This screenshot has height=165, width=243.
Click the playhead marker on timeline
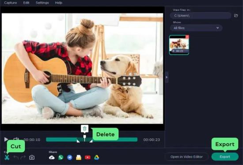(x=85, y=138)
